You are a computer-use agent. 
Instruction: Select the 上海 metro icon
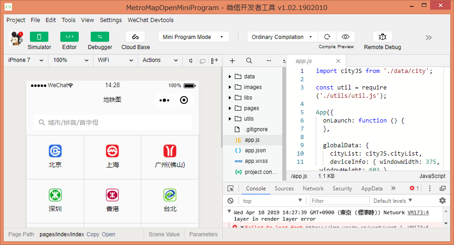pyautogui.click(x=112, y=151)
